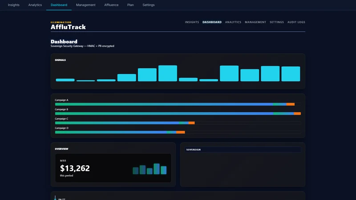
Task: Click the 'this period' label
Action: tap(66, 176)
